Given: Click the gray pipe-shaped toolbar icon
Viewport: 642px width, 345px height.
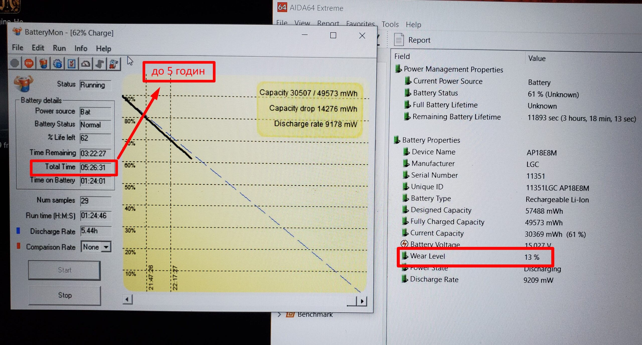Looking at the screenshot, I should tap(100, 64).
